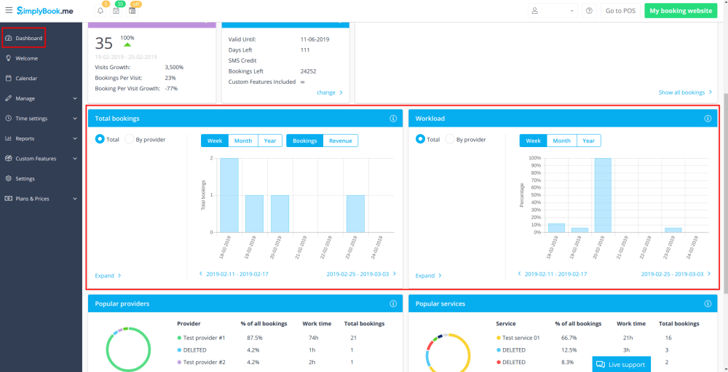This screenshot has width=728, height=372.
Task: Click the Plans & Prices money icon
Action: [x=8, y=198]
